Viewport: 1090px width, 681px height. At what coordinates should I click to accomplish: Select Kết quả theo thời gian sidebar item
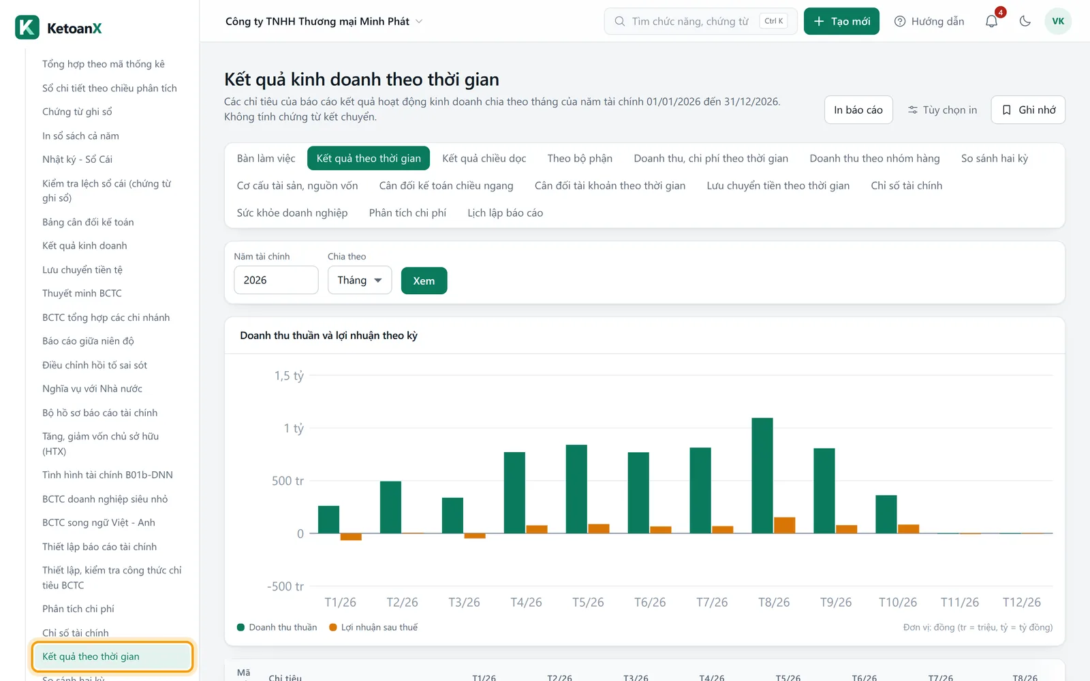point(112,656)
